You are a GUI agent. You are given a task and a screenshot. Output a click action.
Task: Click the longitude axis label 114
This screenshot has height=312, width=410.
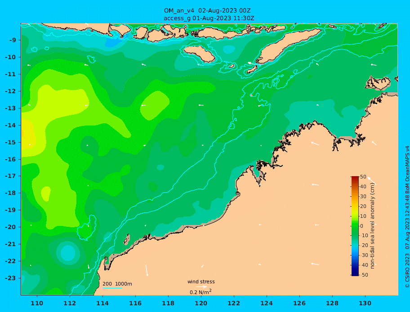click(102, 303)
